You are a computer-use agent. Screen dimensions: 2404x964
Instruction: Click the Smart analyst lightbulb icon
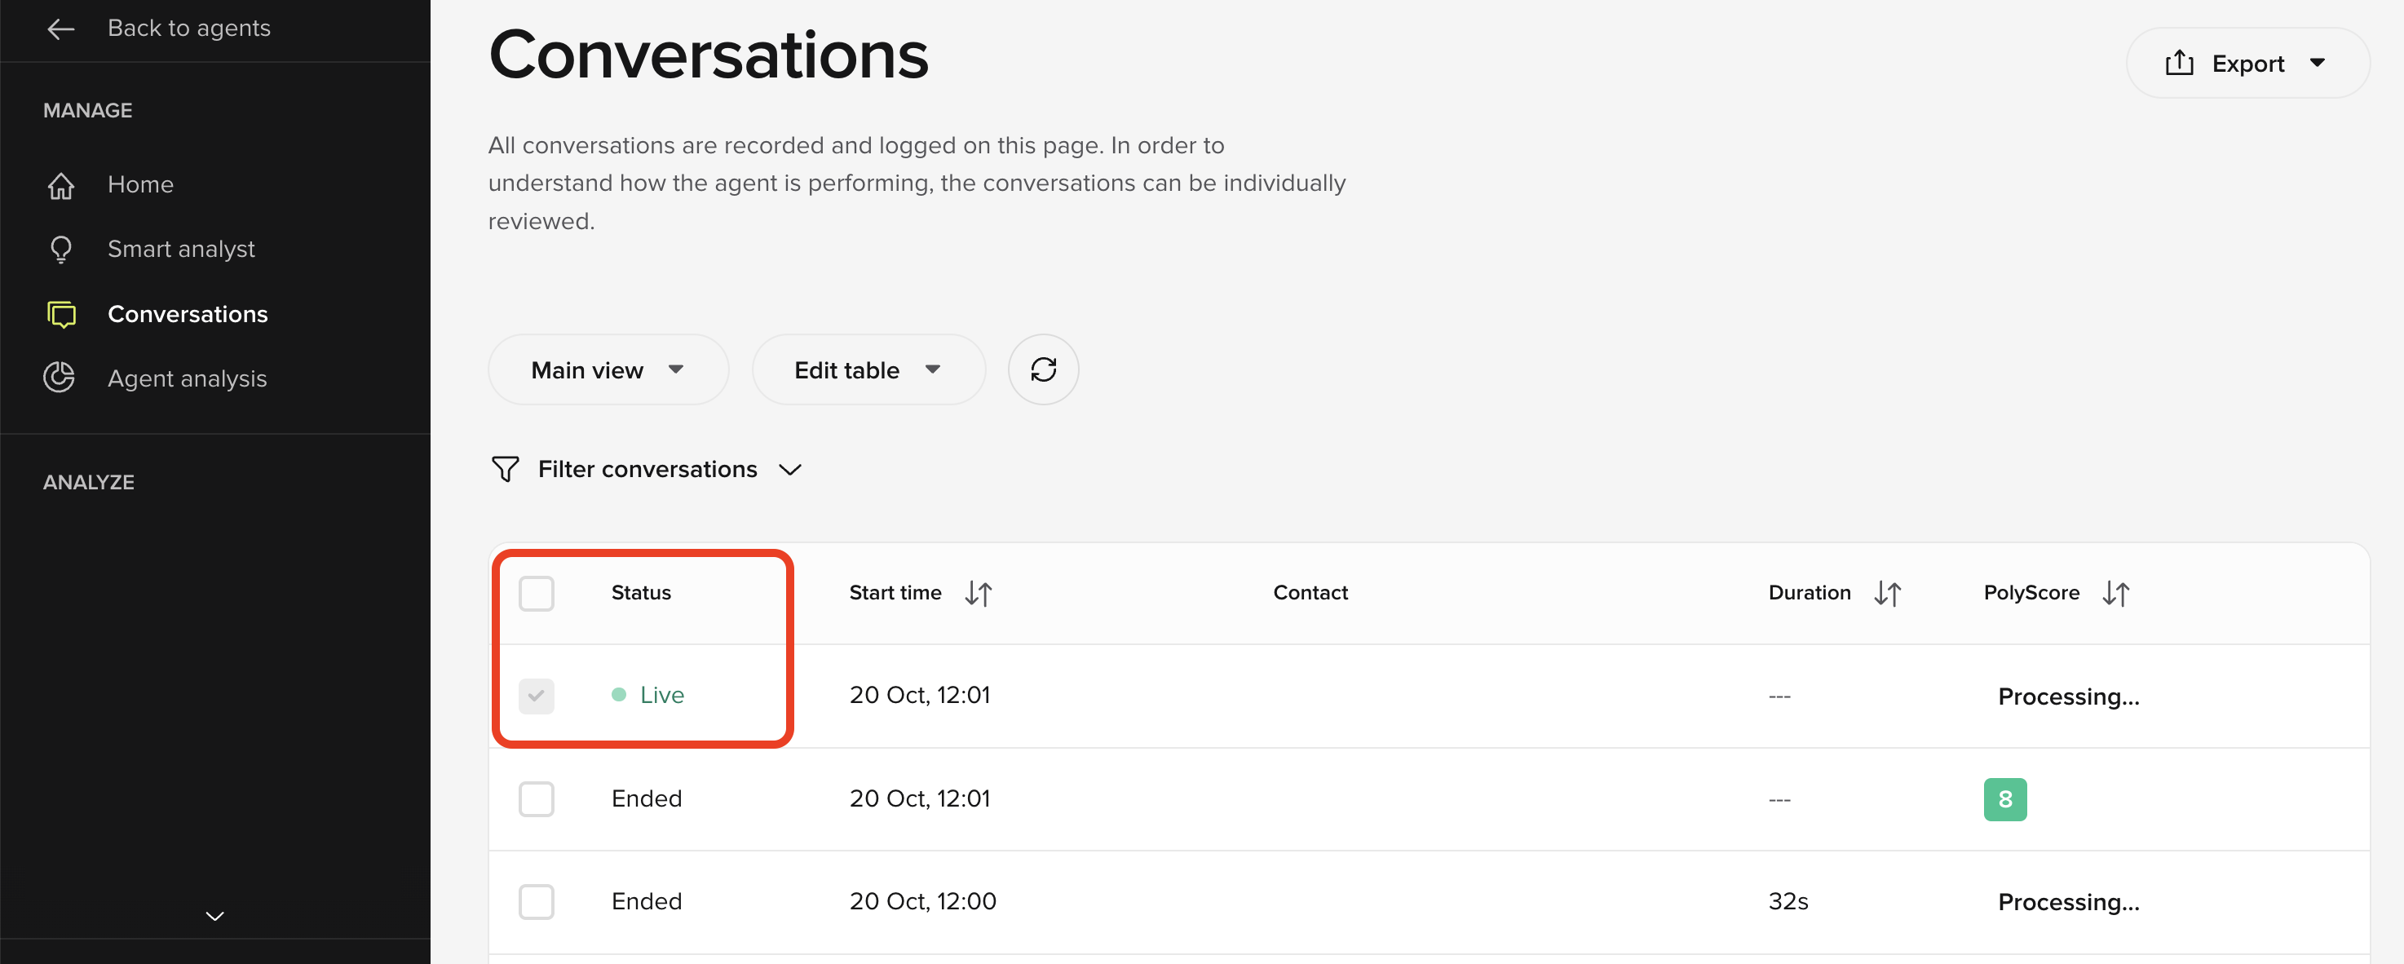[60, 250]
